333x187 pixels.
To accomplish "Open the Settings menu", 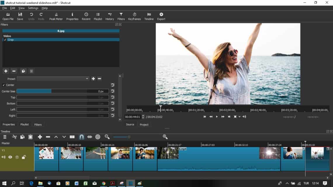I will tap(33, 8).
